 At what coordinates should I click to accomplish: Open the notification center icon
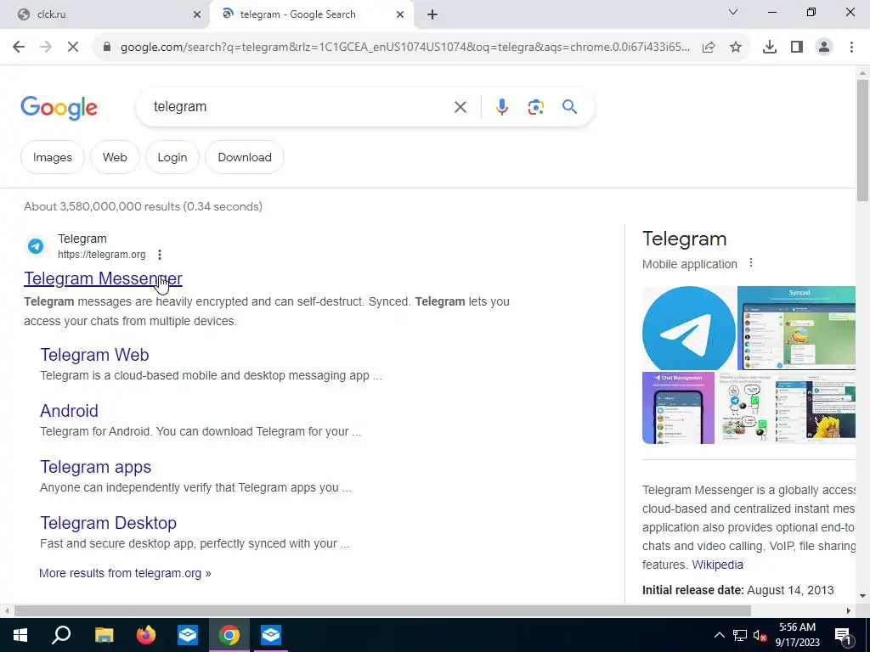point(843,635)
